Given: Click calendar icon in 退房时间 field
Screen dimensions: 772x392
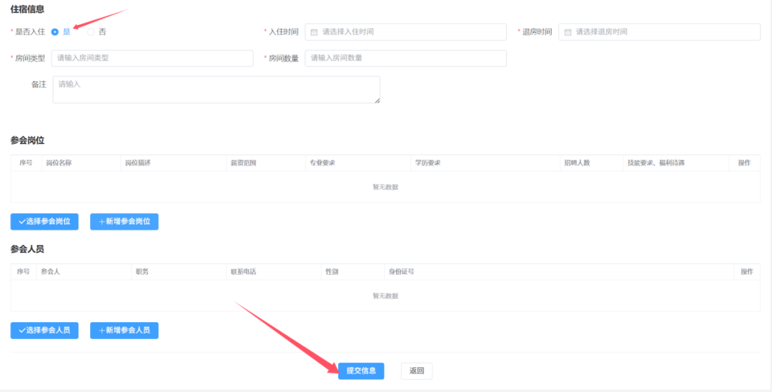Looking at the screenshot, I should coord(568,32).
